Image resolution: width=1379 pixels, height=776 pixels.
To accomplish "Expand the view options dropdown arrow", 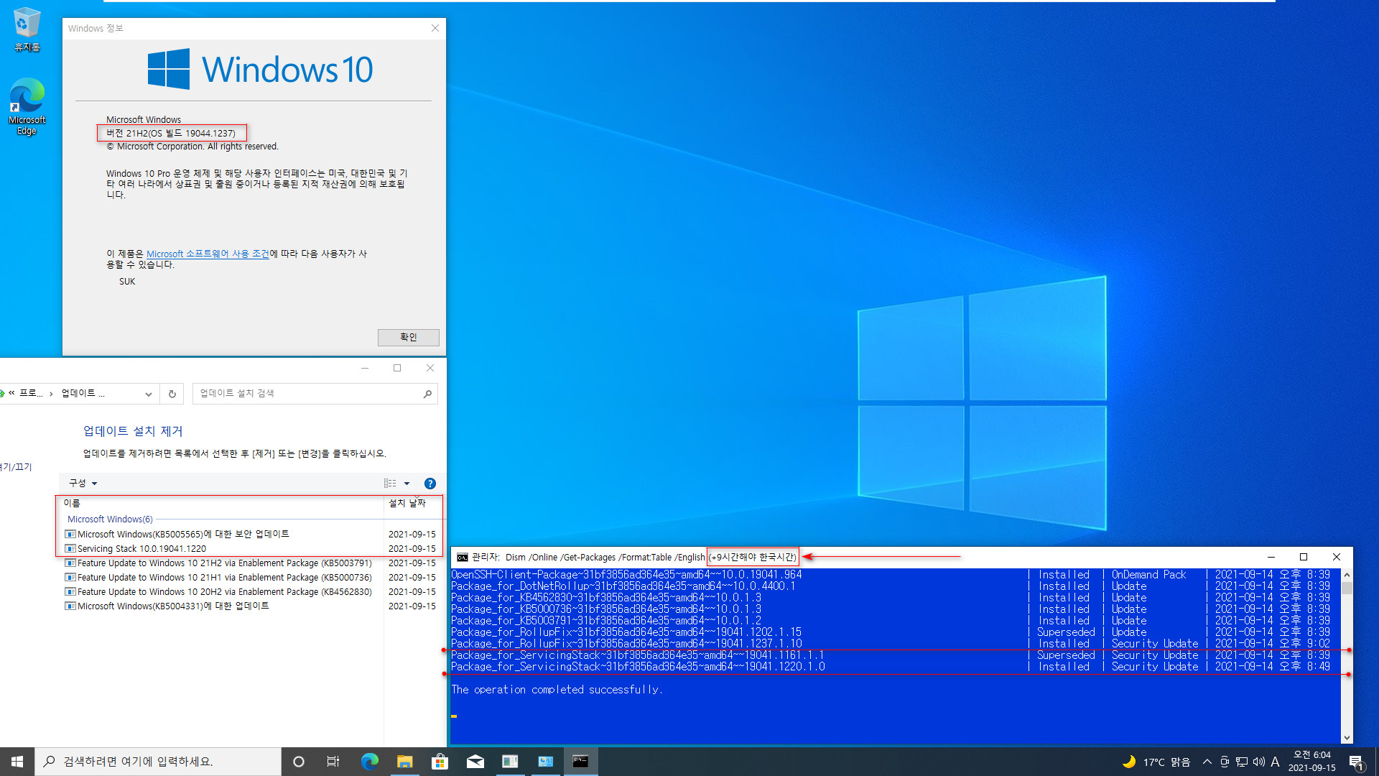I will pos(407,484).
